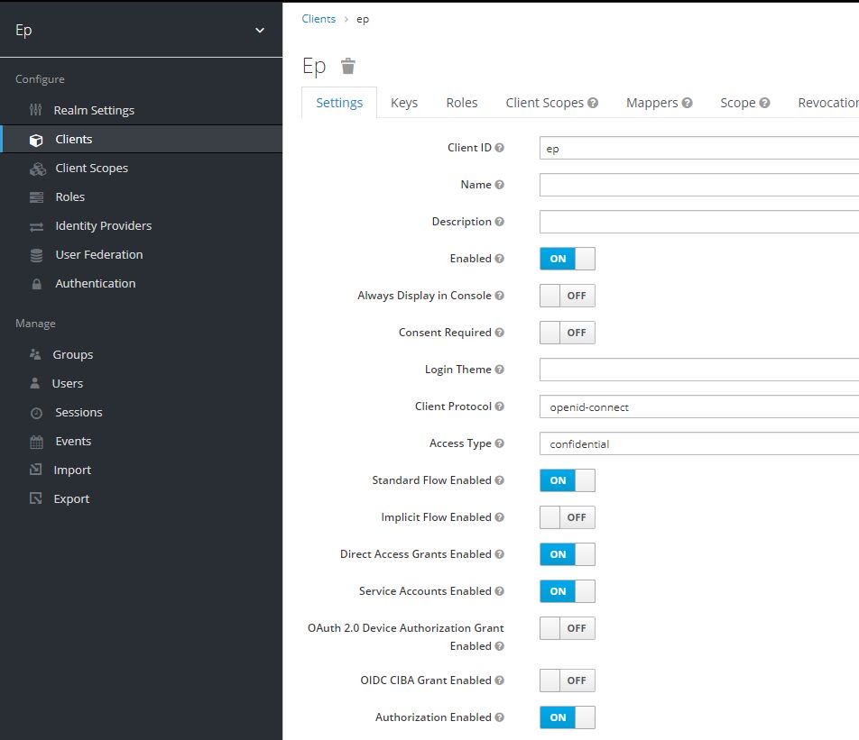
Task: Click the Users person icon
Action: (x=34, y=383)
